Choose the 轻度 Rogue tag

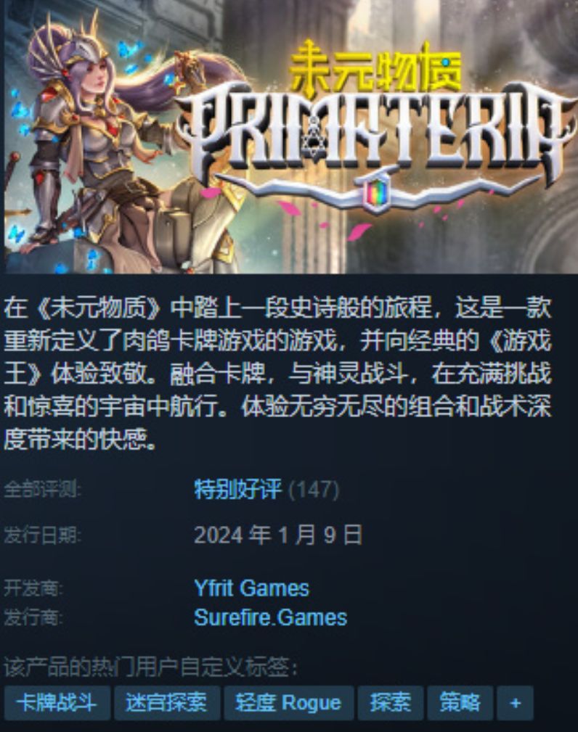pos(288,702)
